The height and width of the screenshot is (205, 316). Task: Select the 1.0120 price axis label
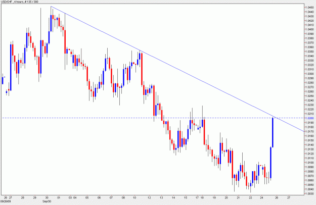pos(309,153)
